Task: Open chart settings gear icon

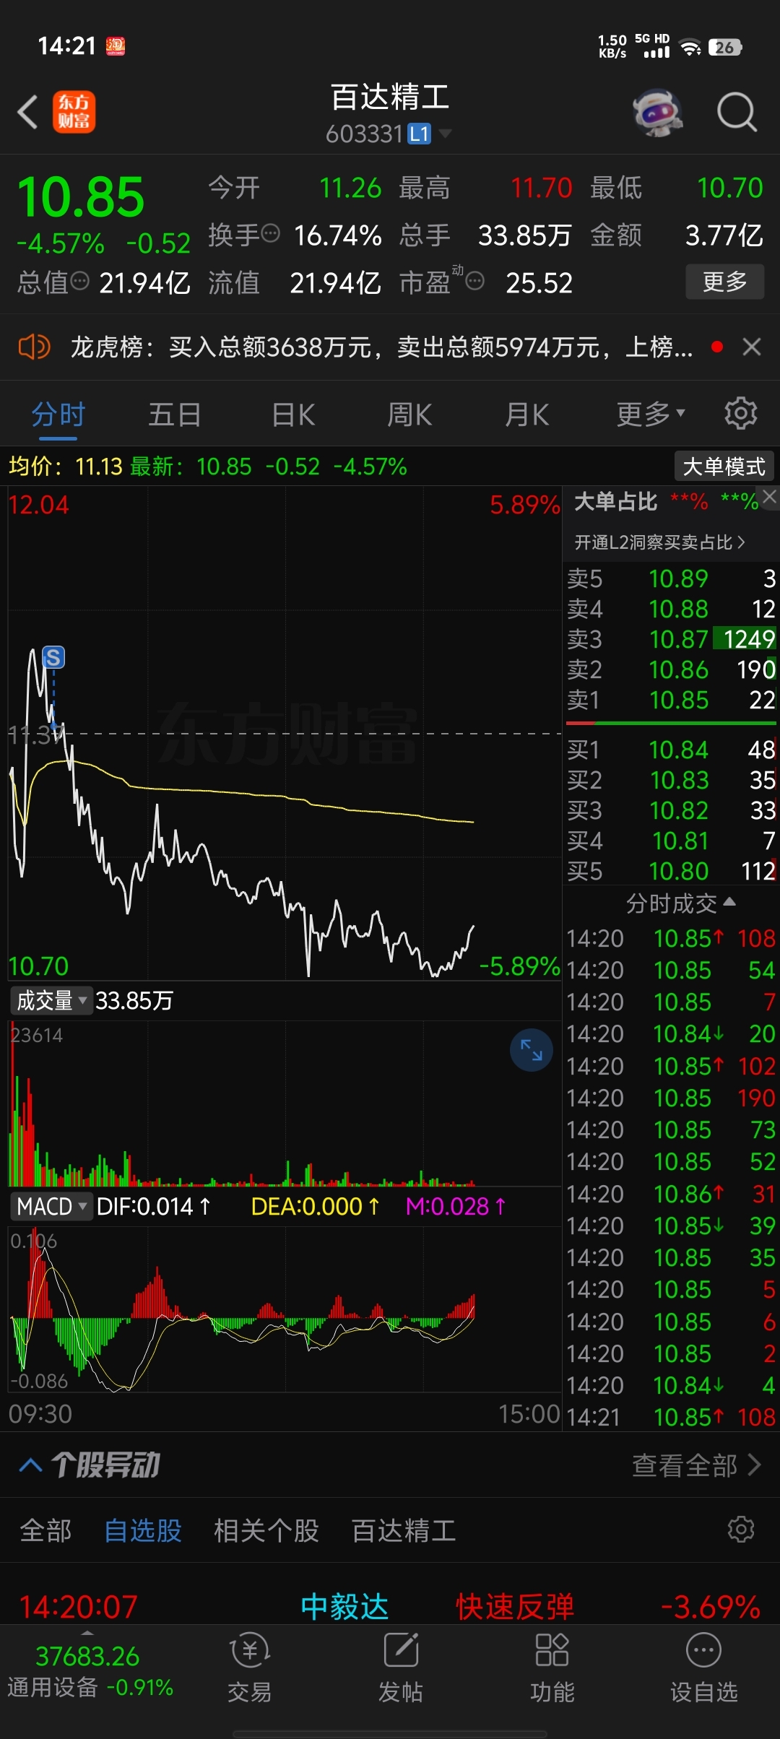Action: pos(740,414)
